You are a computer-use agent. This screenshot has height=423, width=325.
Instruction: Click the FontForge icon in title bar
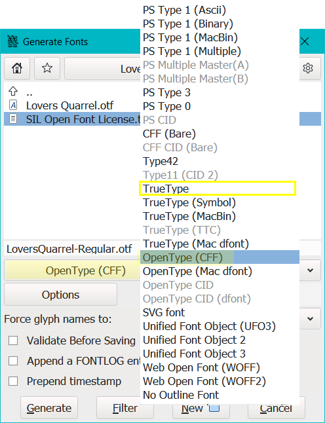(x=12, y=41)
